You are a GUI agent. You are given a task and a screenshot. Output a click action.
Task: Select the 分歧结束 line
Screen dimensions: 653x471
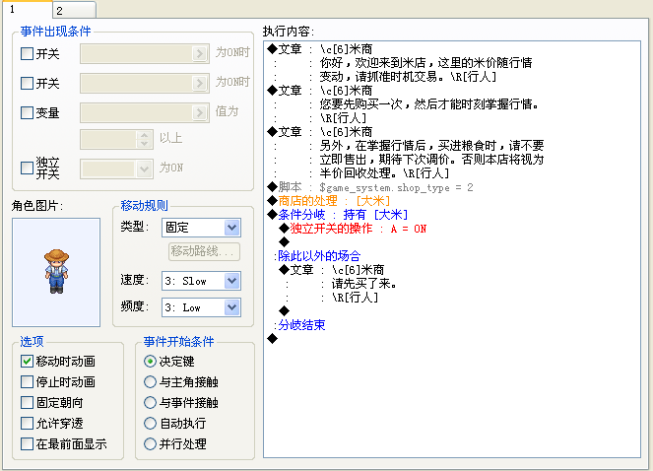[x=299, y=325]
